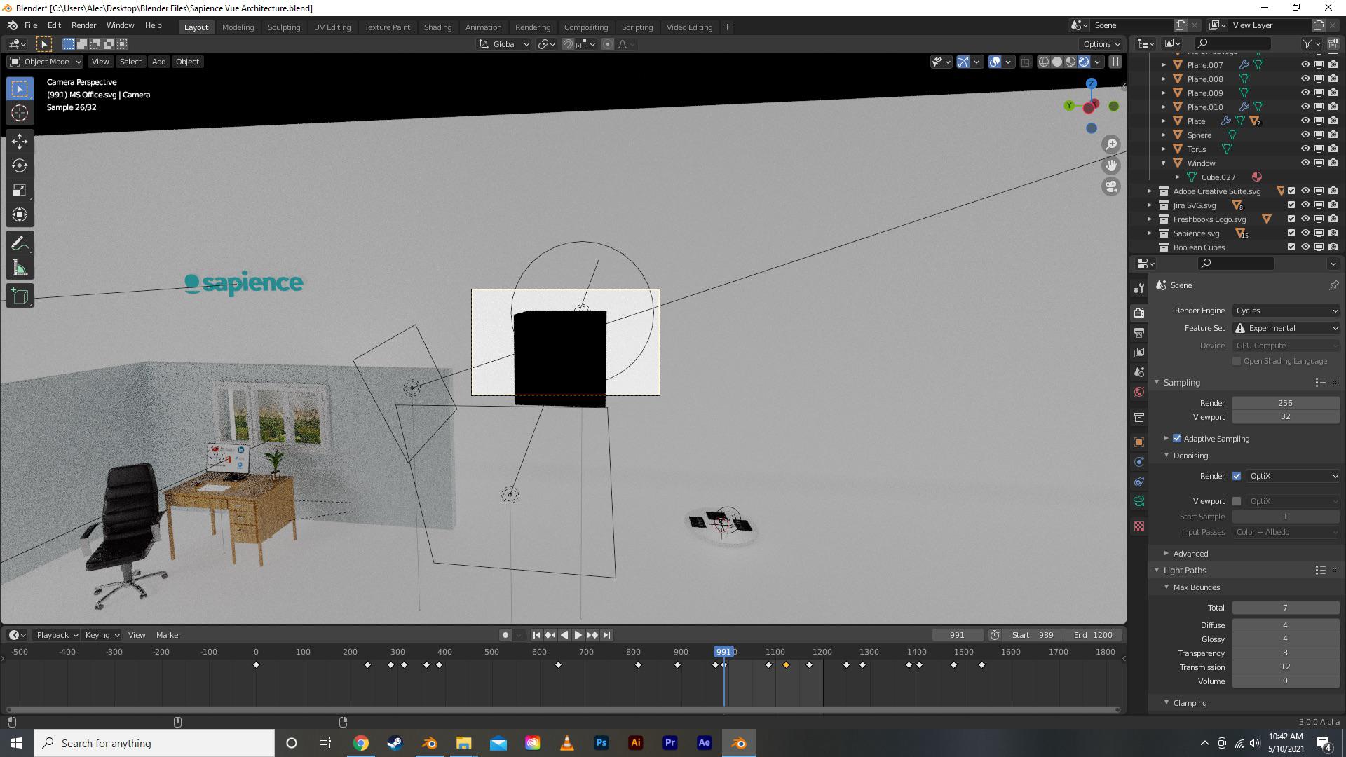Select the Scale tool
This screenshot has height=757, width=1346.
(x=20, y=191)
